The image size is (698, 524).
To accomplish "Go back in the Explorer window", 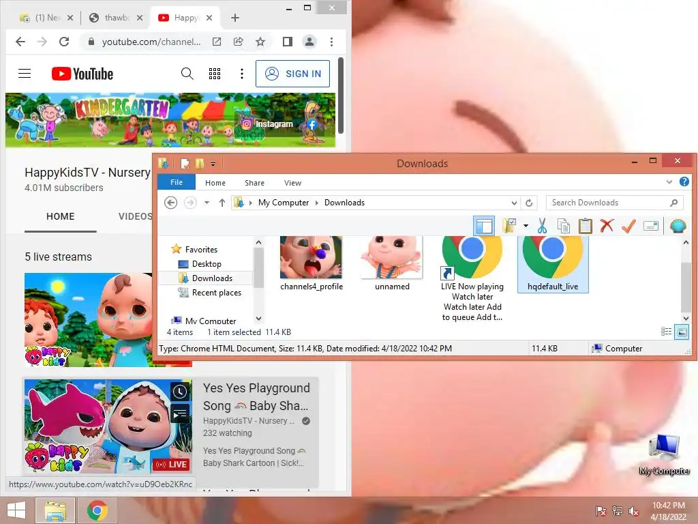I will (x=170, y=203).
